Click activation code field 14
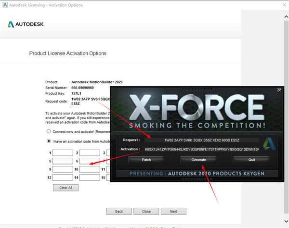 (90, 177)
